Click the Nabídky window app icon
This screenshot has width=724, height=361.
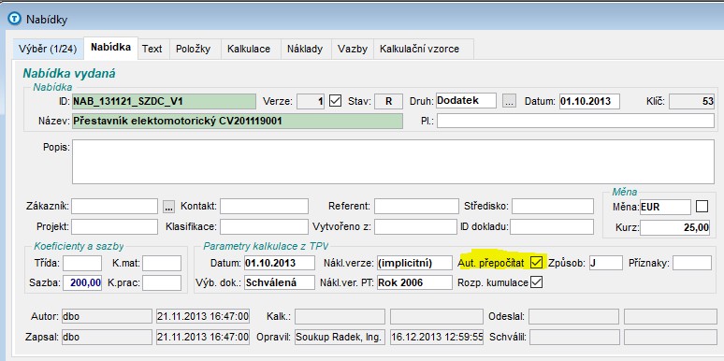[x=15, y=19]
